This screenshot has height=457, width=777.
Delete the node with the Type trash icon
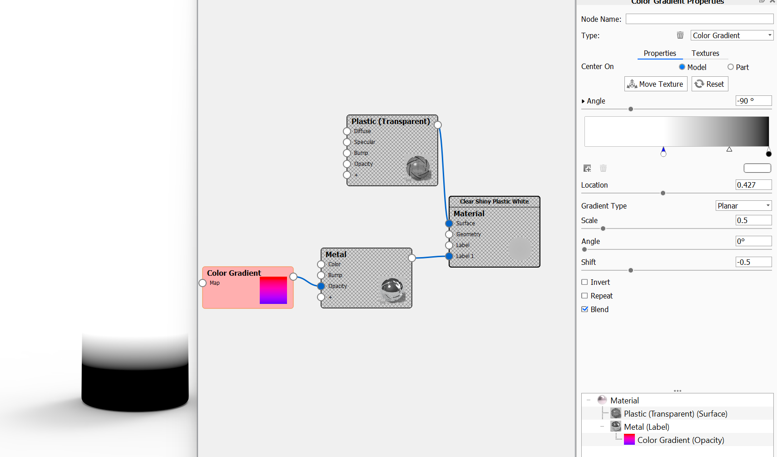(680, 35)
